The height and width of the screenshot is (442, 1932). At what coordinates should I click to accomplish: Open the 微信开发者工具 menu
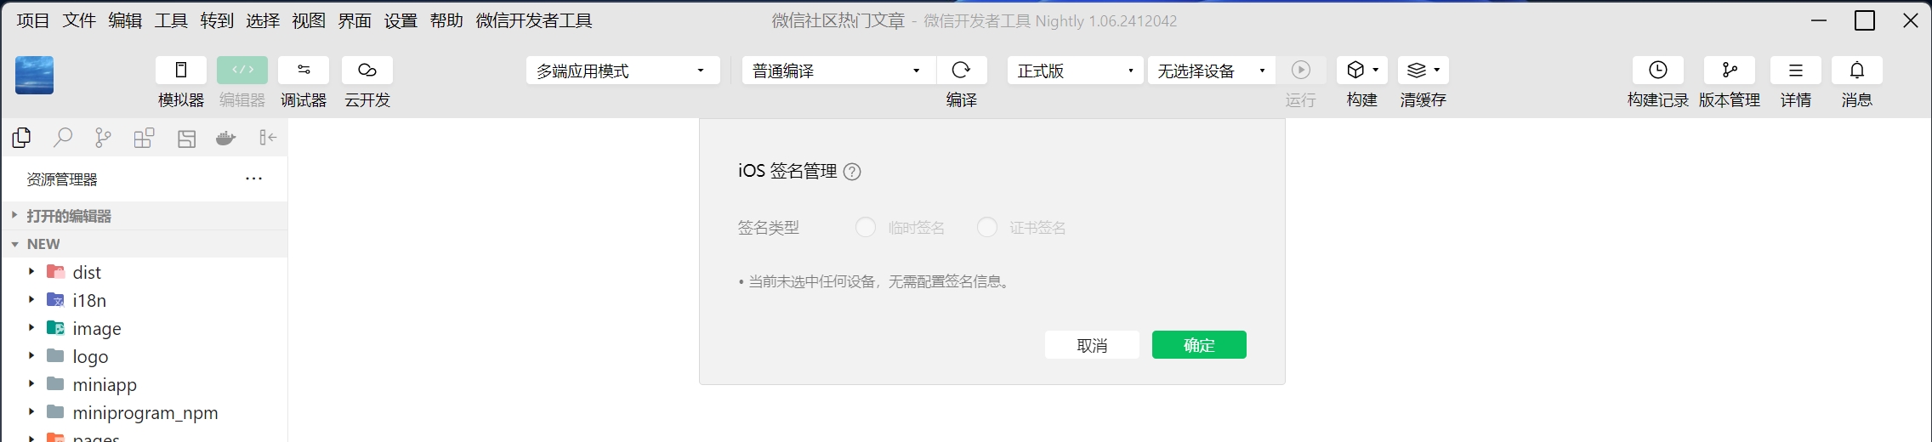click(534, 20)
